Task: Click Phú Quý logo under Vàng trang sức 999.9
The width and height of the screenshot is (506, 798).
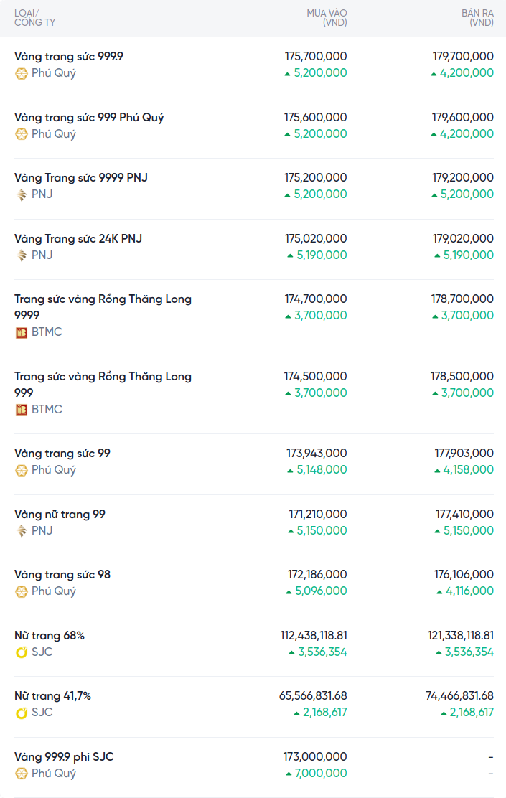Action: point(22,73)
